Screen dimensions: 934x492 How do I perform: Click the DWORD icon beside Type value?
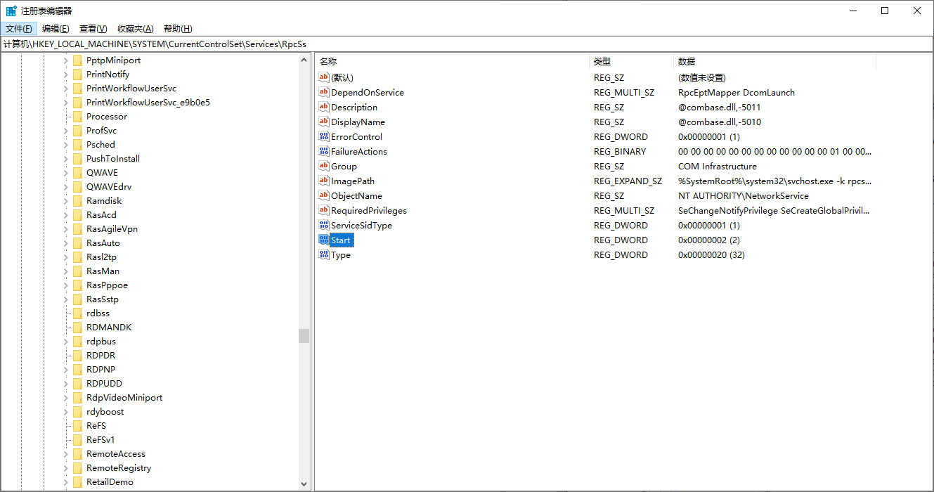coord(323,254)
